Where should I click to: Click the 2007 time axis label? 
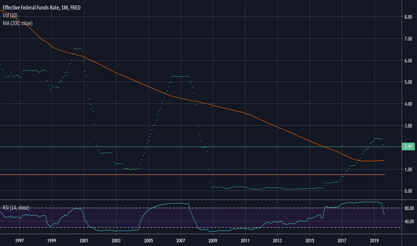[181, 241]
